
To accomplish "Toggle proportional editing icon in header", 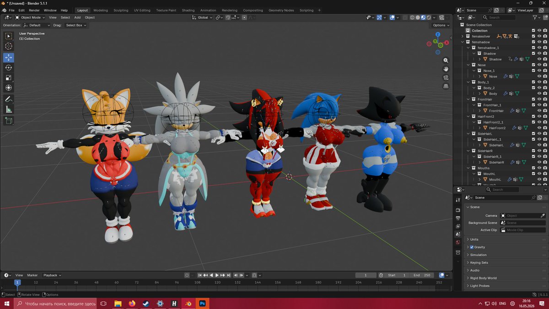I will coord(245,17).
